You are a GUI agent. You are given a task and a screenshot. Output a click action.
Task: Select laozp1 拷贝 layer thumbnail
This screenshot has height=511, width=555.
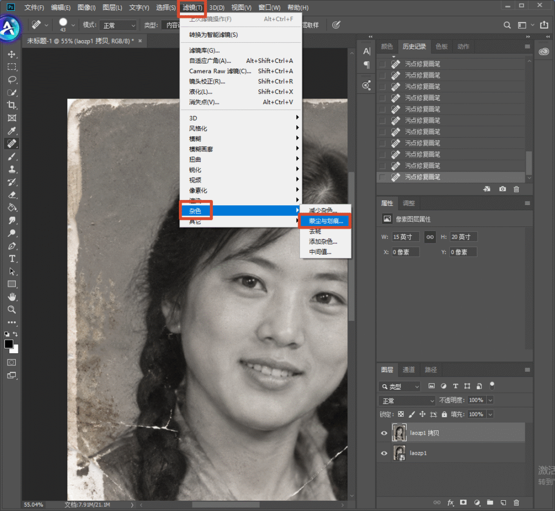(x=399, y=432)
